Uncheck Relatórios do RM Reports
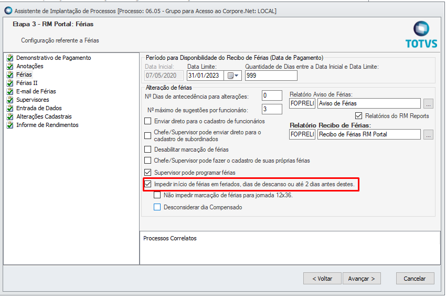 358,116
